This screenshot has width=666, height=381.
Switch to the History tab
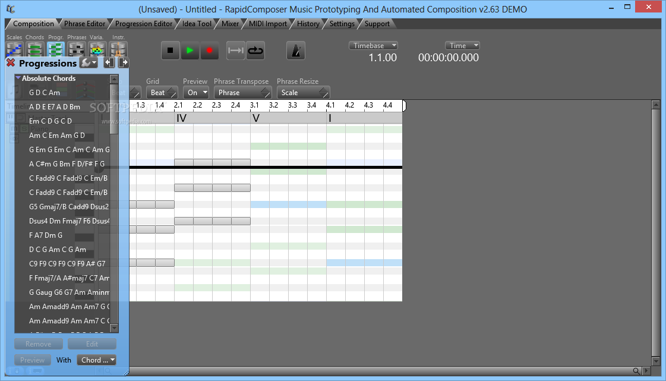[x=308, y=24]
